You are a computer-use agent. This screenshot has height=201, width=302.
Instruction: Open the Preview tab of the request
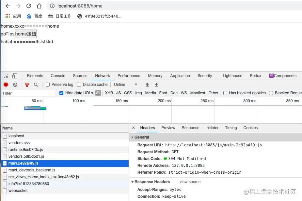pyautogui.click(x=168, y=128)
